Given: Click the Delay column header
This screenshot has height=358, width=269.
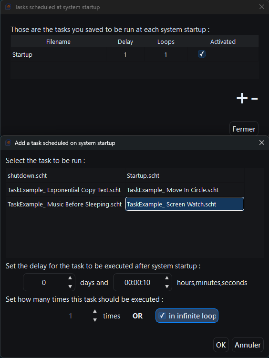Looking at the screenshot, I should 125,42.
